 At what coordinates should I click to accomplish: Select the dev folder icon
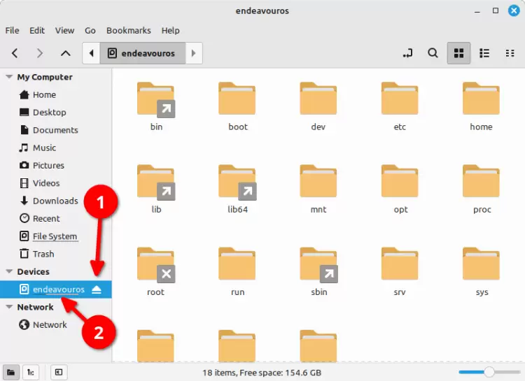318,99
